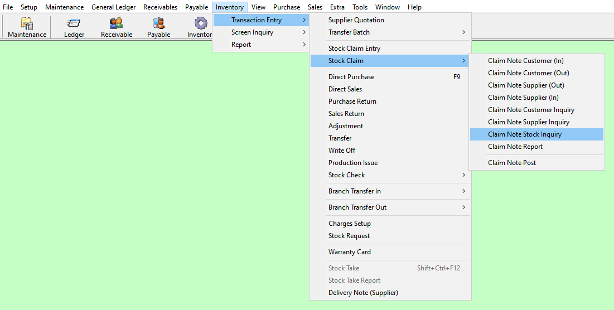This screenshot has height=310, width=614.
Task: Click the Maintenance toolbar icon
Action: point(27,27)
